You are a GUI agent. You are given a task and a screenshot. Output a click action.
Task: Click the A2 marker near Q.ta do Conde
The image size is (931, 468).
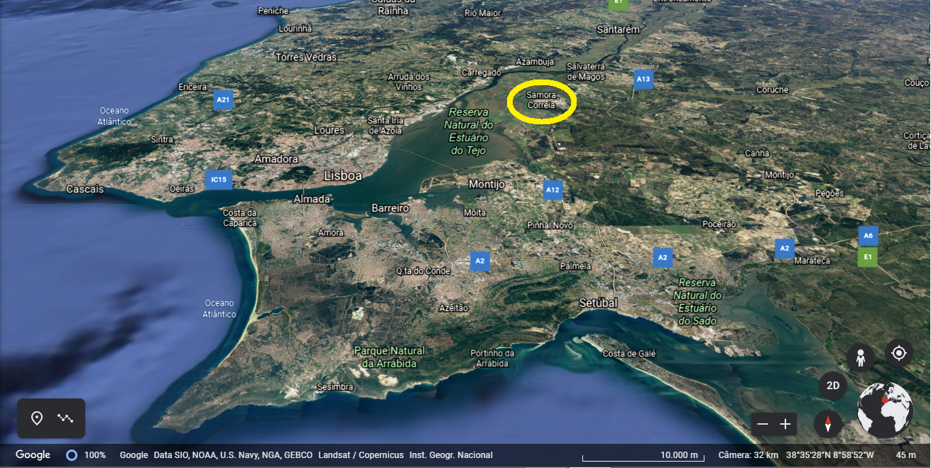480,261
